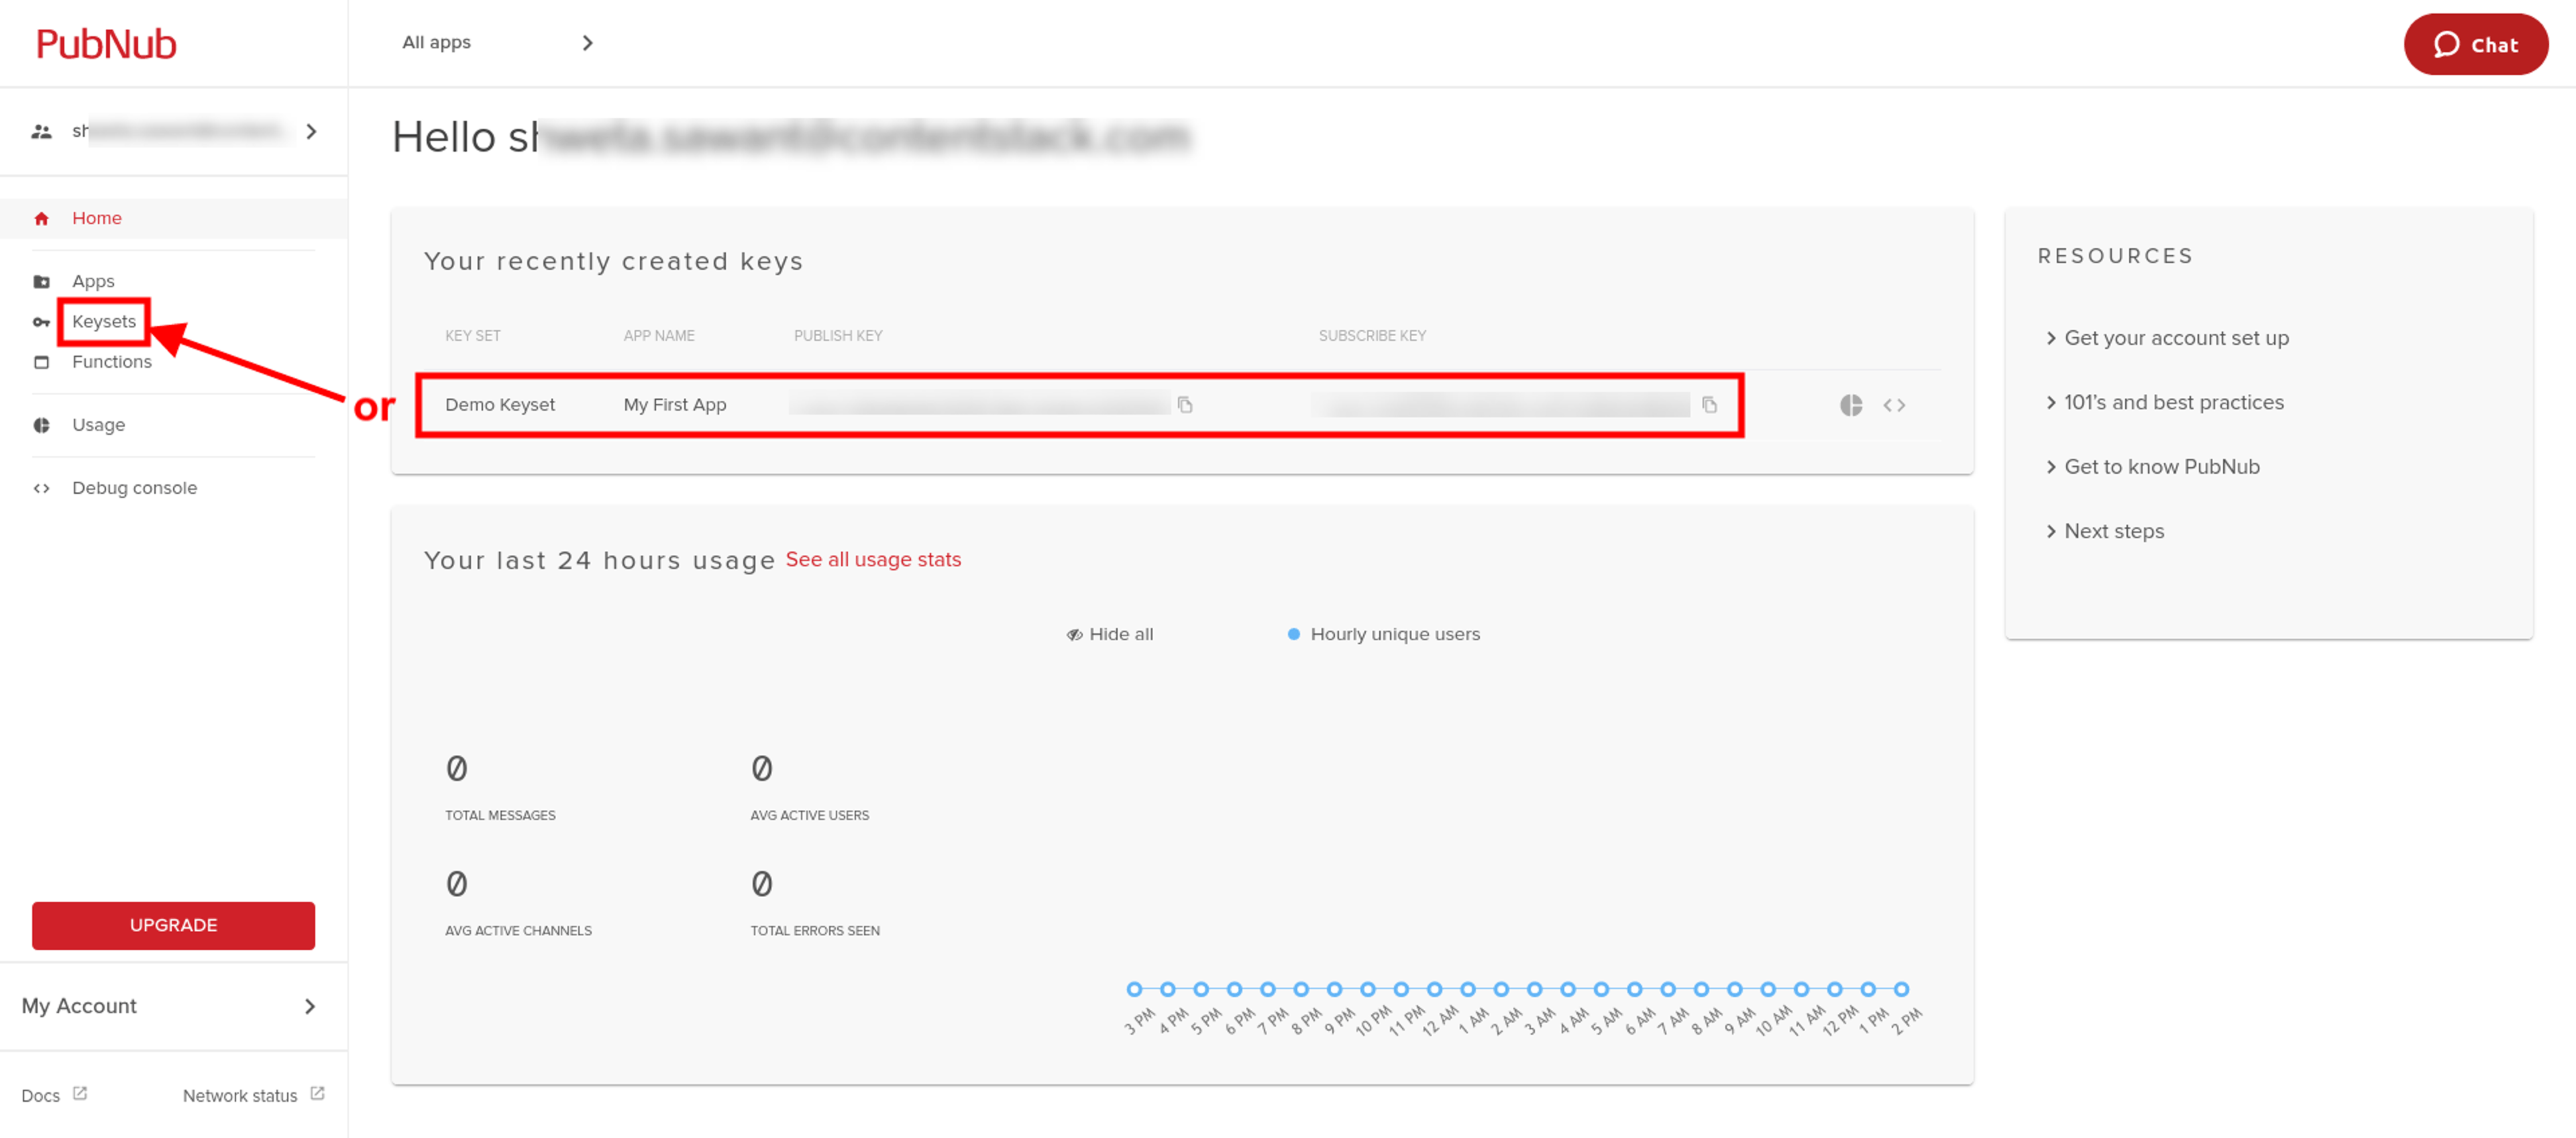
Task: Click the Functions window icon
Action: [x=41, y=362]
